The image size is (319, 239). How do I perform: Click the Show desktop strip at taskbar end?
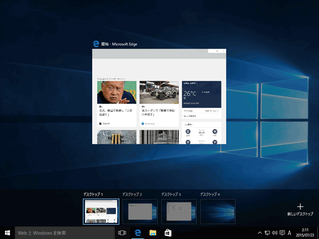click(318, 232)
